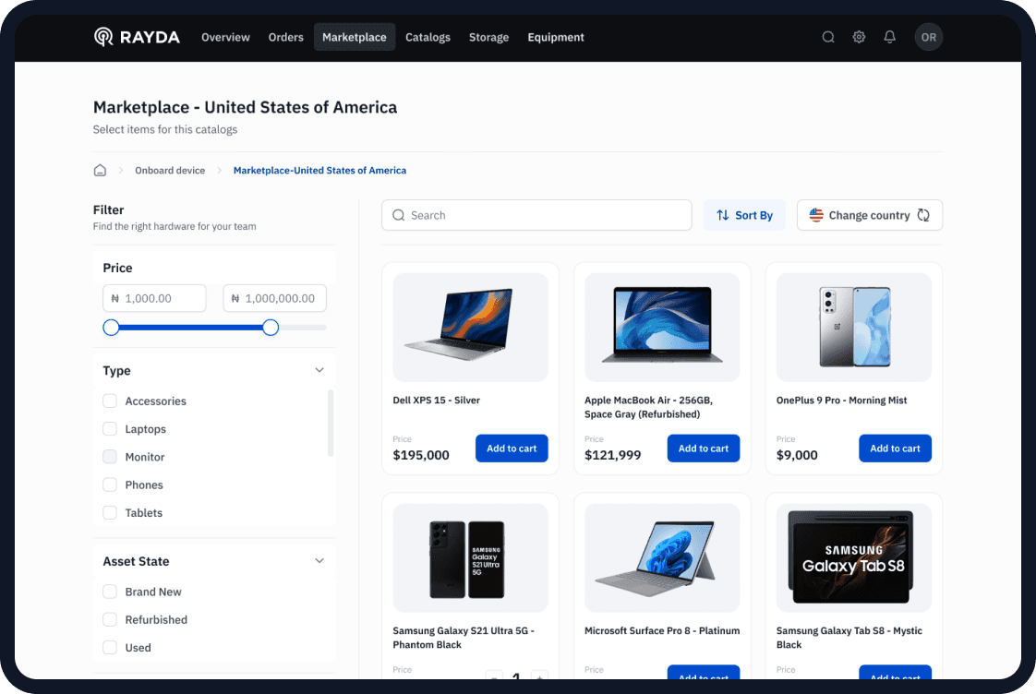Click the $195,000 price text
This screenshot has width=1036, height=694.
[421, 455]
